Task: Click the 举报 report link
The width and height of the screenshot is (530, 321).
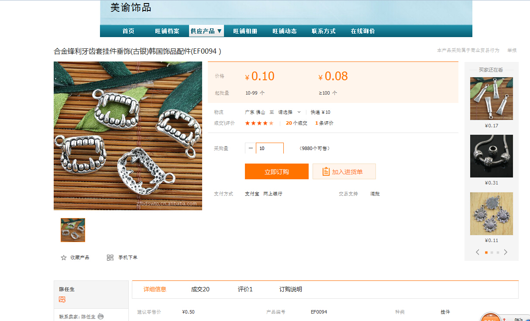Action: coord(512,51)
